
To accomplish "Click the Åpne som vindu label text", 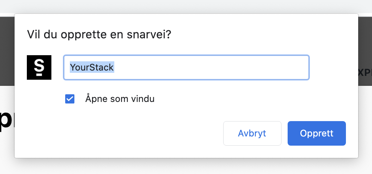I will [120, 99].
